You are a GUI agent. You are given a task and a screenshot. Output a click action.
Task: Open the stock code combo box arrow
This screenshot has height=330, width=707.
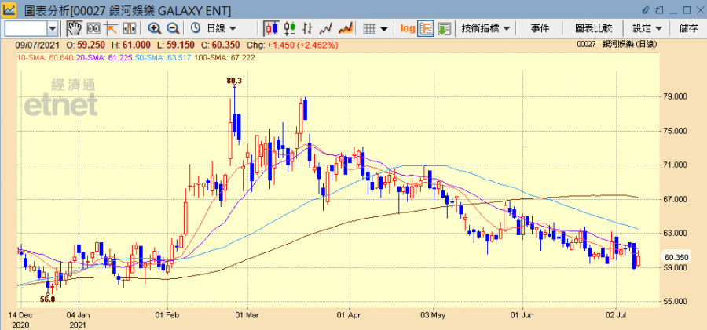point(53,28)
